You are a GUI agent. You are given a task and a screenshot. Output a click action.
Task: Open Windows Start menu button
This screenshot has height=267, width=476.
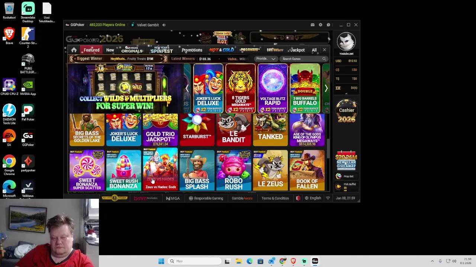[161, 261]
